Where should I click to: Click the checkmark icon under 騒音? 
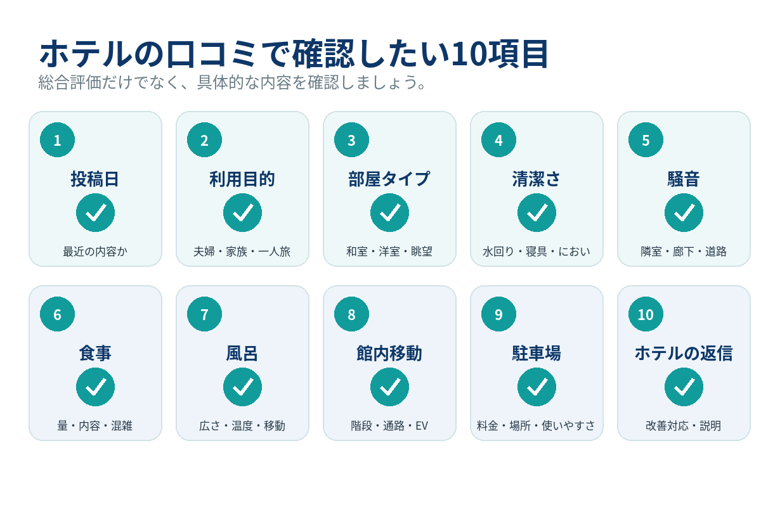pyautogui.click(x=684, y=213)
